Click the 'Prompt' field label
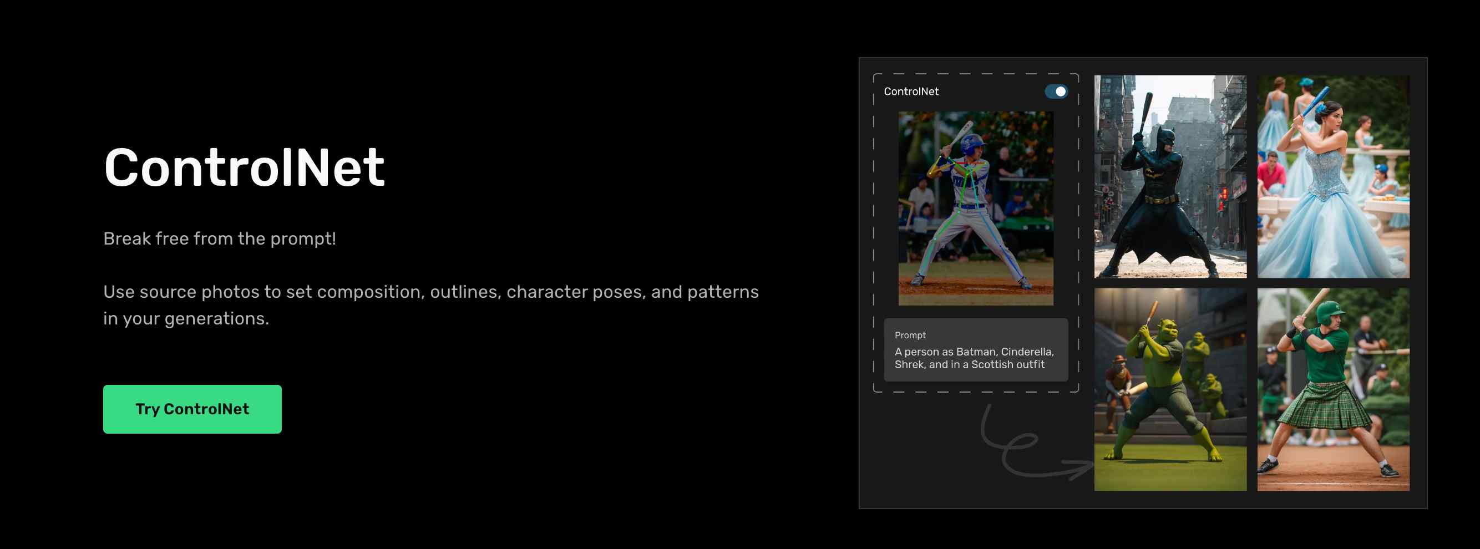This screenshot has height=549, width=1480. (910, 335)
